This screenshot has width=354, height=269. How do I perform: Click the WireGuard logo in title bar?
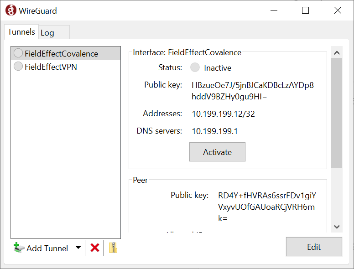[x=11, y=10]
